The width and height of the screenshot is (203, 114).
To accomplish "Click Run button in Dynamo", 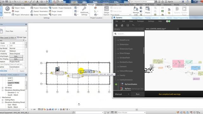I will (x=138, y=94).
